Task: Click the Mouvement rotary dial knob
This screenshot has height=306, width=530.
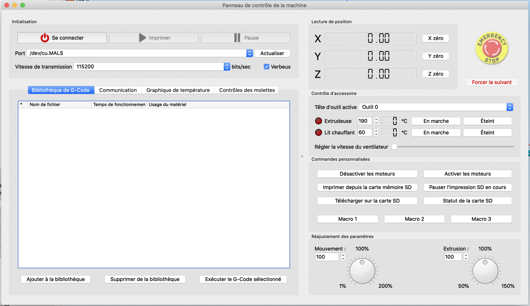Action: [362, 271]
